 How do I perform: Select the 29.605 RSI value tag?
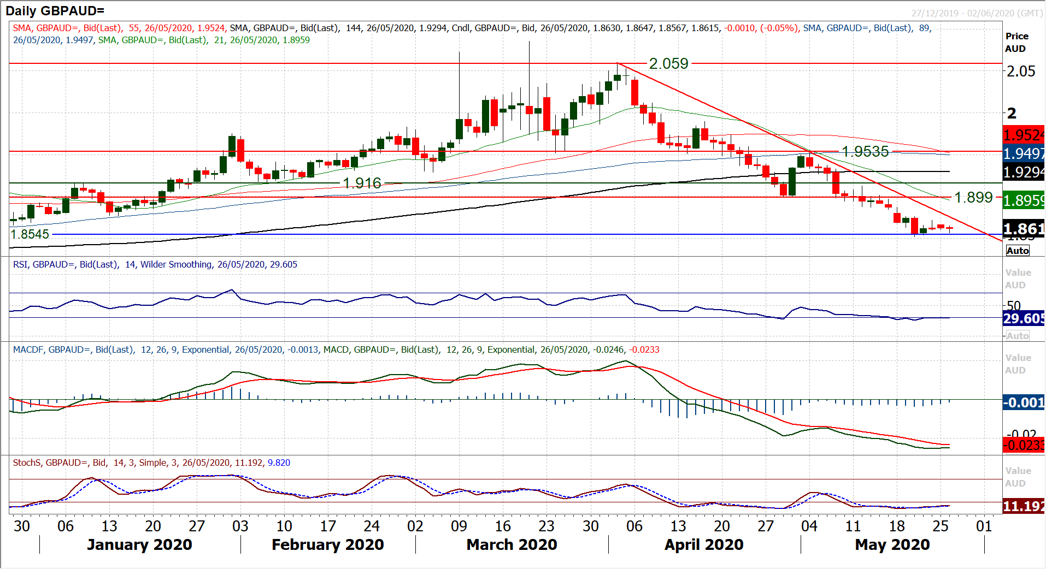[1024, 318]
